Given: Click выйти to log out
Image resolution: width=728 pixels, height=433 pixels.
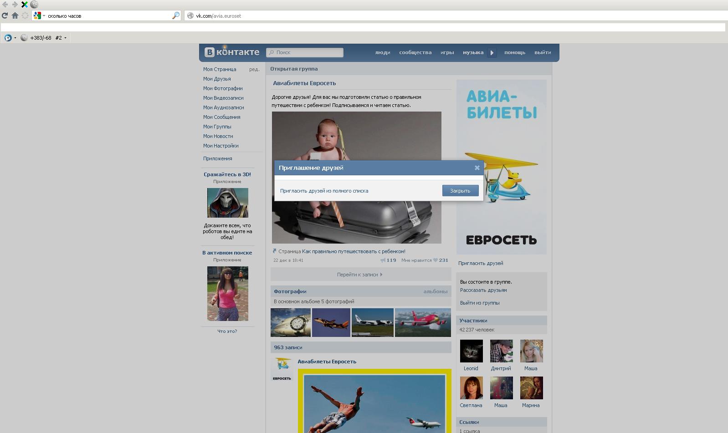Looking at the screenshot, I should point(543,52).
